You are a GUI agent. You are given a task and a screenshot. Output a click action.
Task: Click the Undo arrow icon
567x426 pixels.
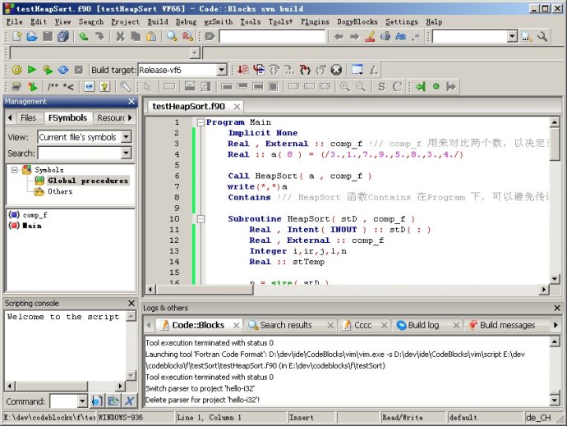tap(84, 37)
